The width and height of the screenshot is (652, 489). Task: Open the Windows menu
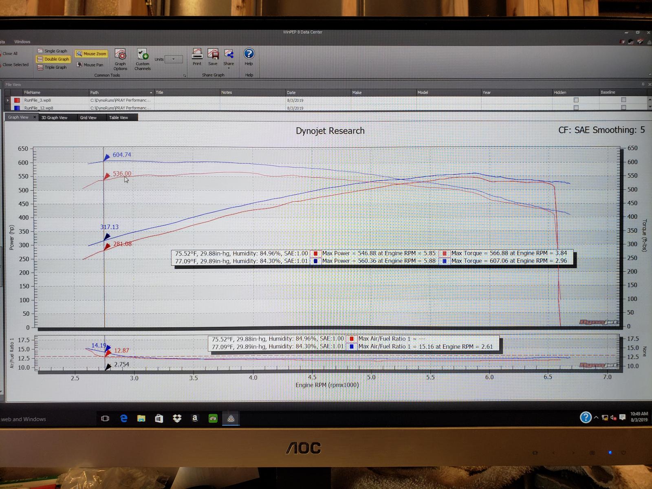(22, 42)
